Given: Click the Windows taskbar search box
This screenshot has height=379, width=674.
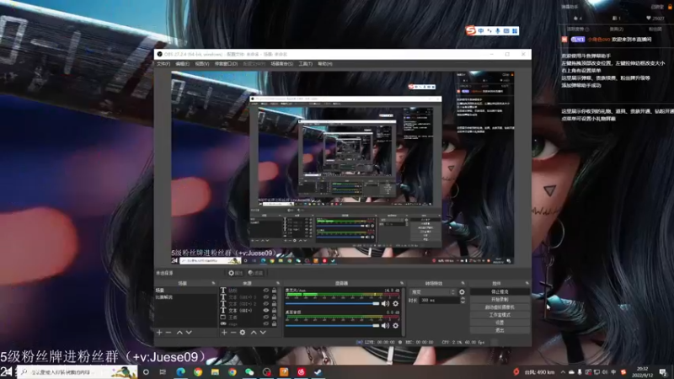Looking at the screenshot, I should (x=77, y=371).
